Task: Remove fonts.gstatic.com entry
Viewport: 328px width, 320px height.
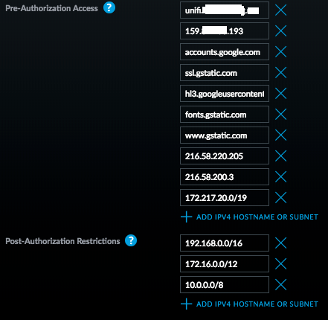Action: click(281, 115)
